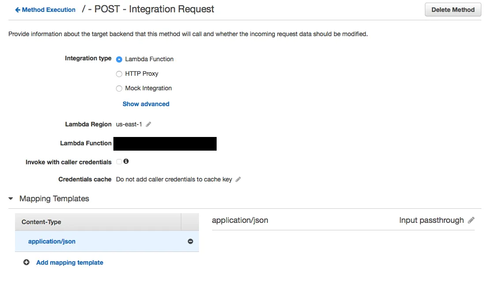Edit Credentials cache setting pencil icon

point(238,179)
